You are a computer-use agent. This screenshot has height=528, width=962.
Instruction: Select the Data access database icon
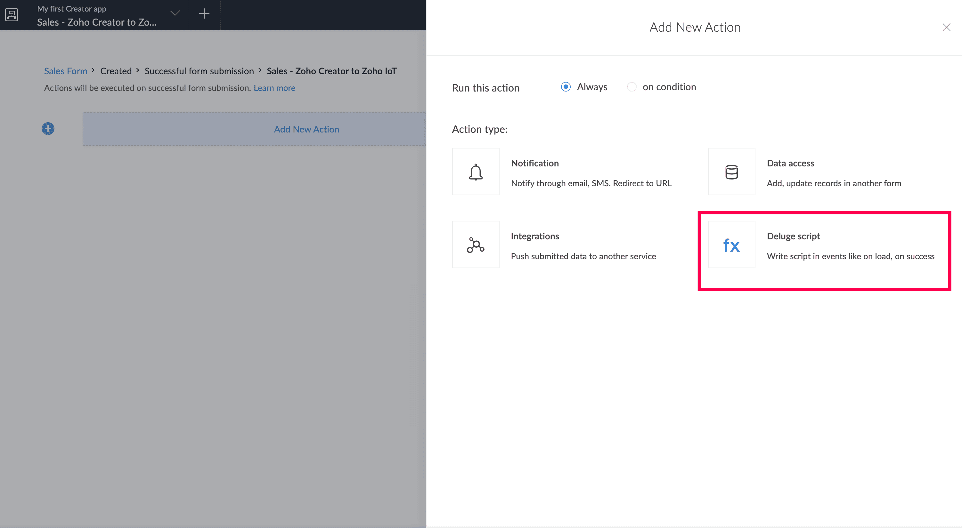(731, 172)
